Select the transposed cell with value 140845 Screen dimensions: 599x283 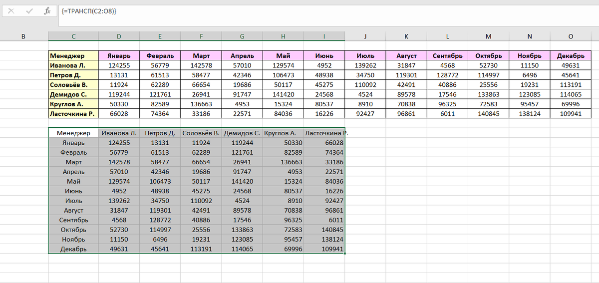324,230
